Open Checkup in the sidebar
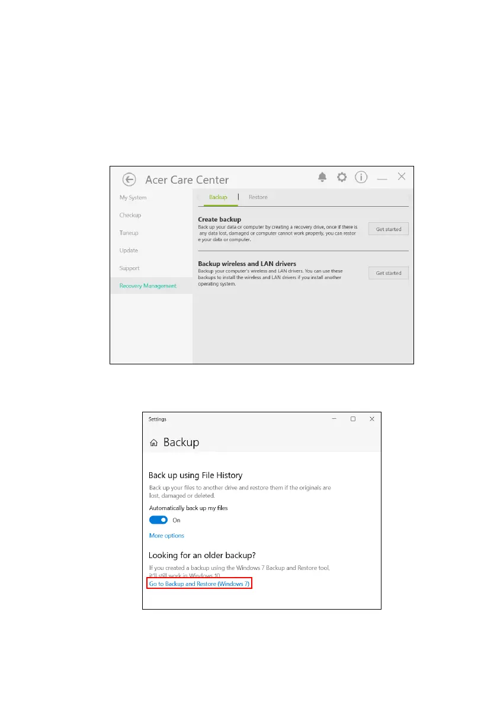The image size is (497, 705). tap(130, 216)
